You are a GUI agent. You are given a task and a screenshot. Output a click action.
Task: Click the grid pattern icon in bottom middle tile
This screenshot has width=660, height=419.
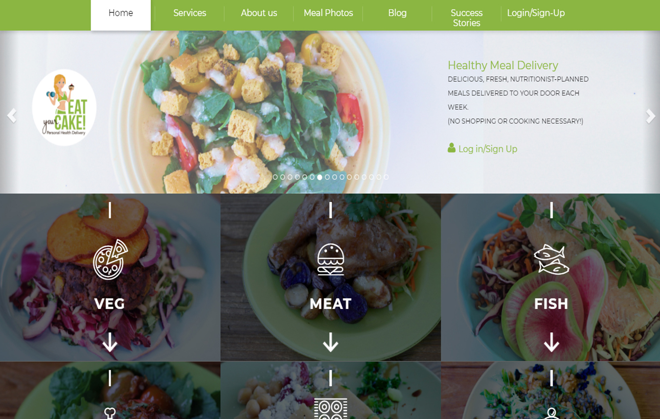[331, 409]
